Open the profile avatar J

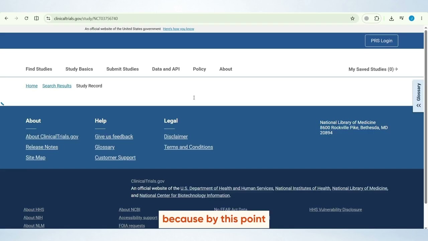412,18
